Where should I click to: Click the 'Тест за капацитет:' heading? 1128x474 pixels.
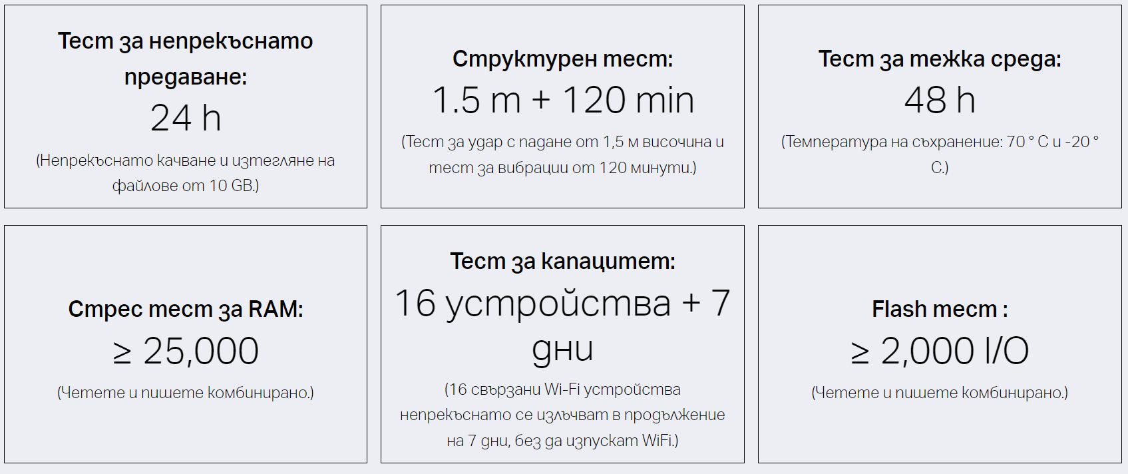point(562,261)
